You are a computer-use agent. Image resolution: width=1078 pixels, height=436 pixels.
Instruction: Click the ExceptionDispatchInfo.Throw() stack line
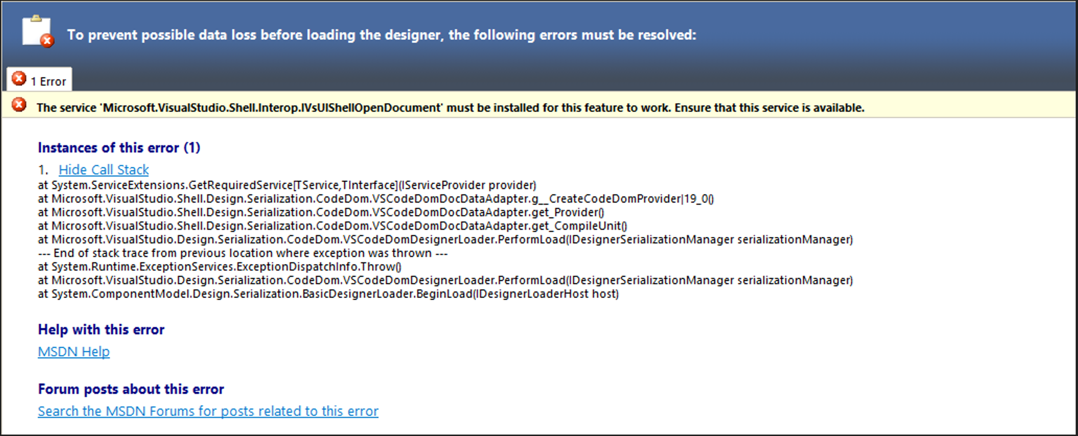click(220, 267)
